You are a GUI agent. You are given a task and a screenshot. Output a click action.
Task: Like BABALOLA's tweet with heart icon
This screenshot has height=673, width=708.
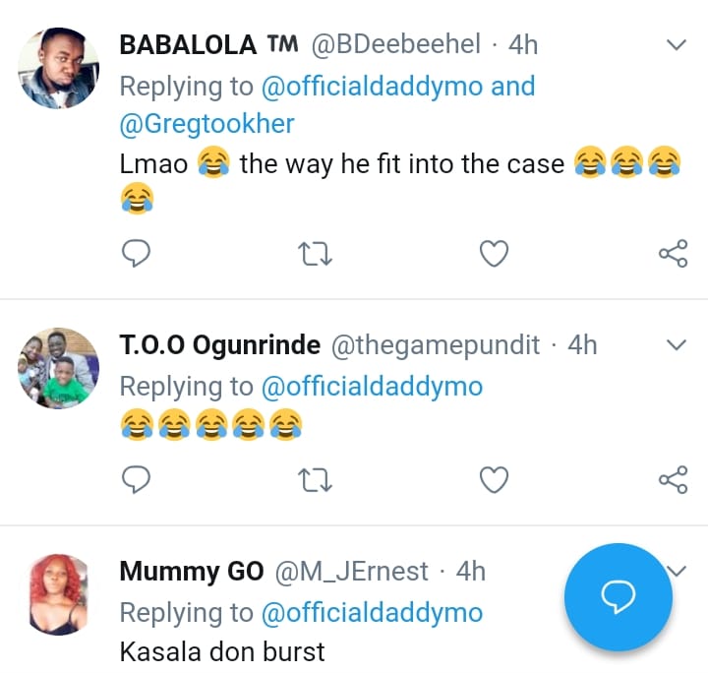(494, 254)
